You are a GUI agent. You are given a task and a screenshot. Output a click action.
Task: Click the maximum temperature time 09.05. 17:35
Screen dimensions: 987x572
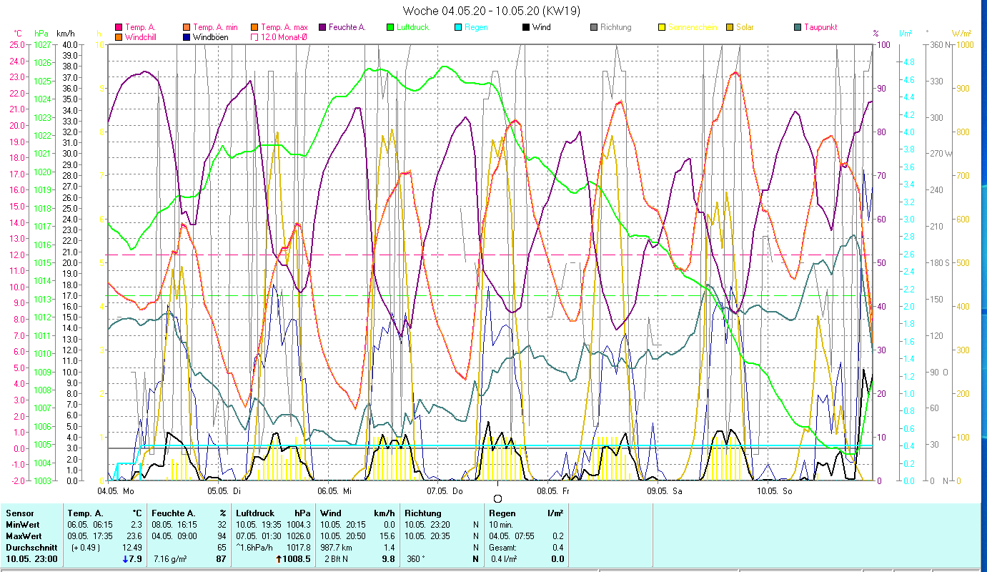pyautogui.click(x=91, y=536)
